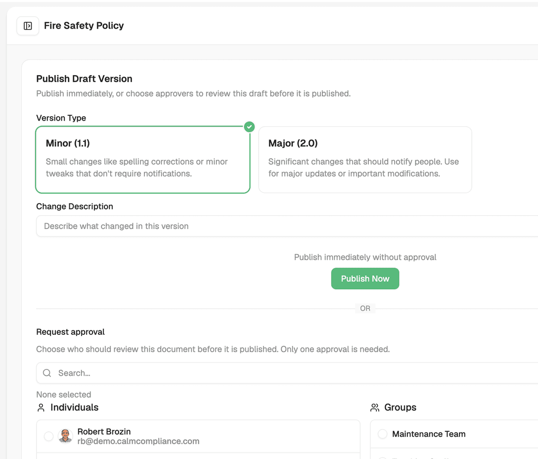This screenshot has height=459, width=538.
Task: Click the search magnifier icon
Action: (x=47, y=373)
